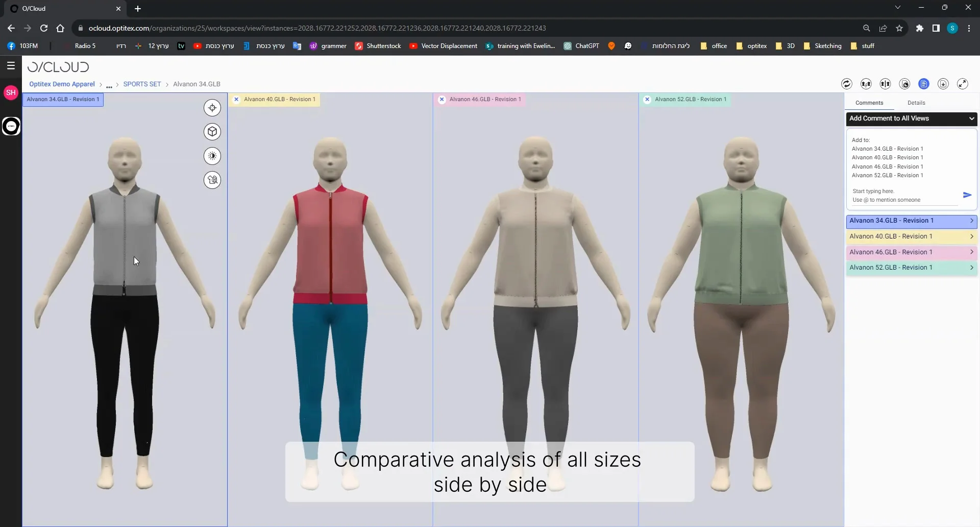Toggle fullscreen with the expand arrows icon
980x527 pixels.
[x=963, y=84]
